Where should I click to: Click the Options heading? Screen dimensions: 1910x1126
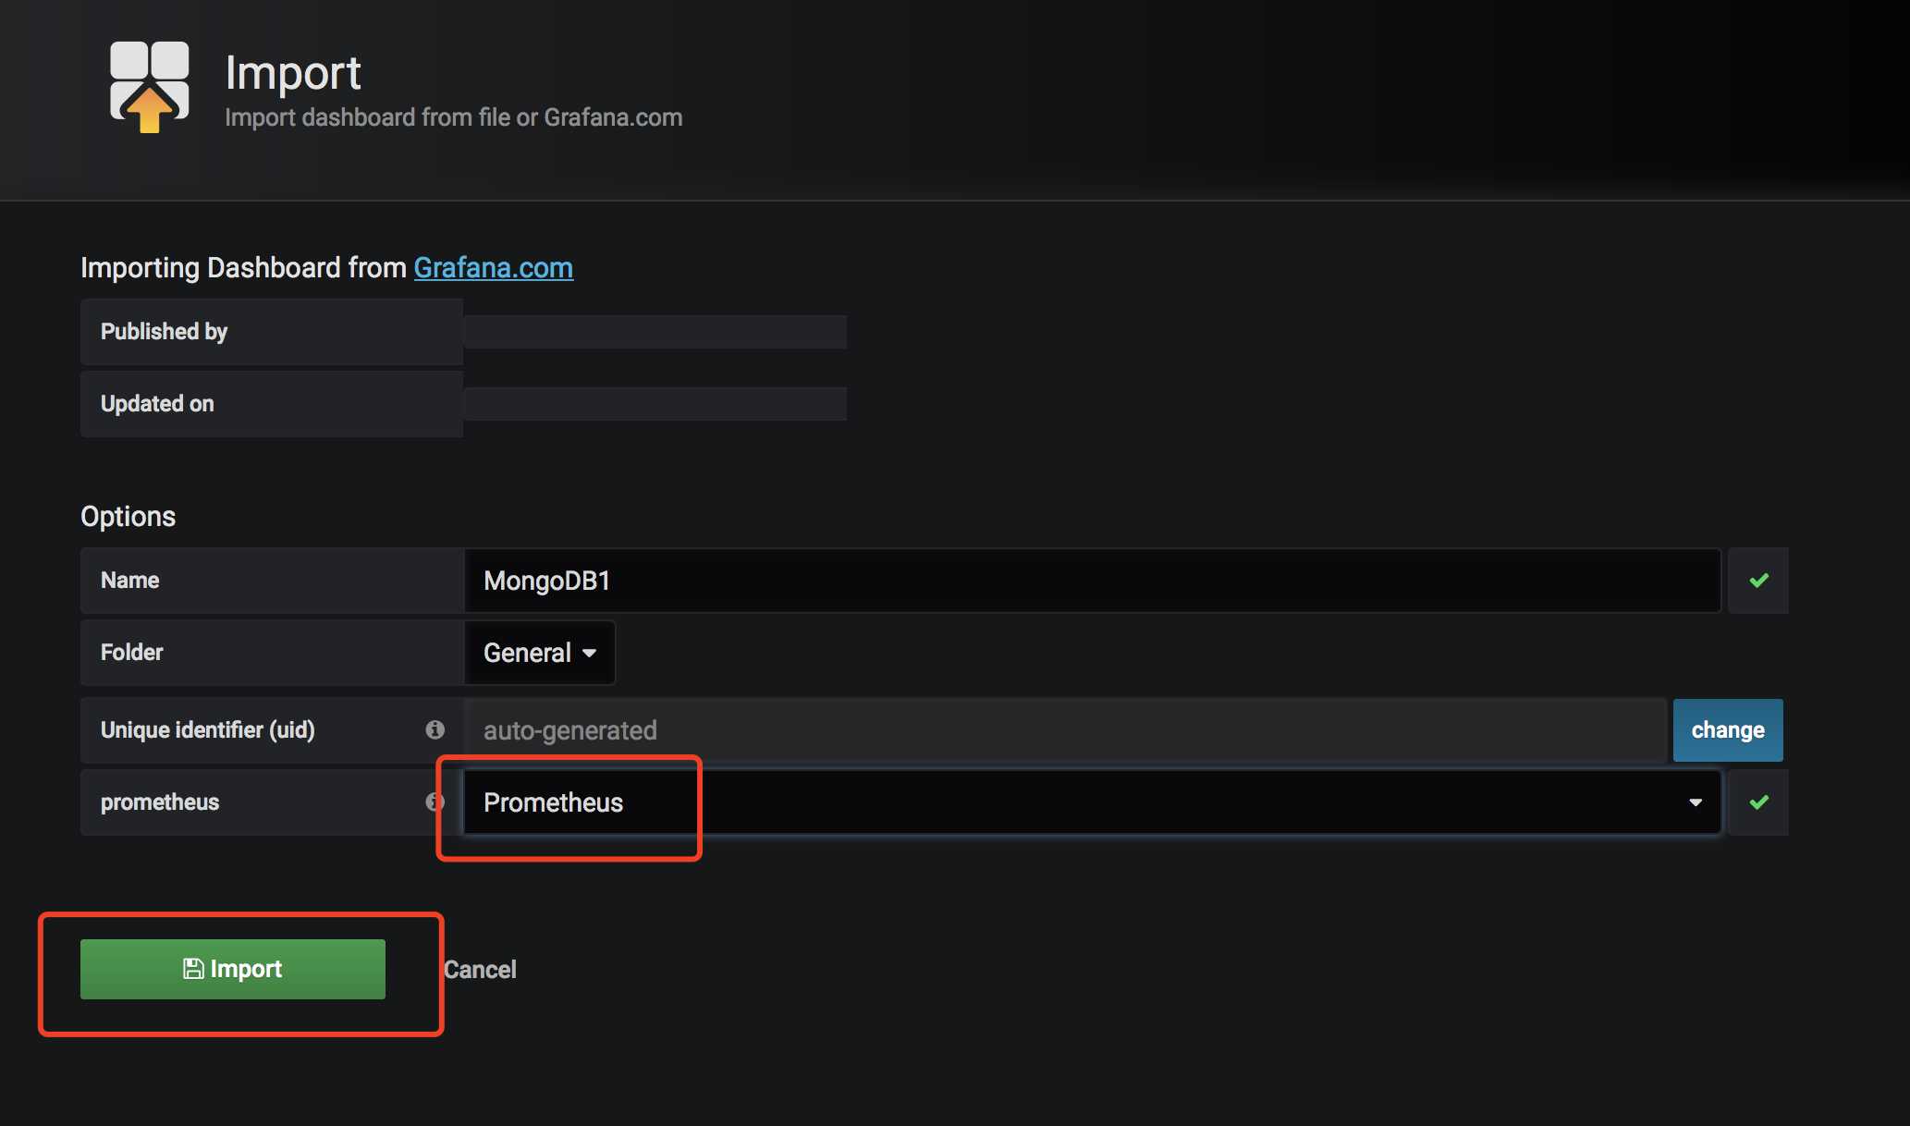[x=128, y=516]
